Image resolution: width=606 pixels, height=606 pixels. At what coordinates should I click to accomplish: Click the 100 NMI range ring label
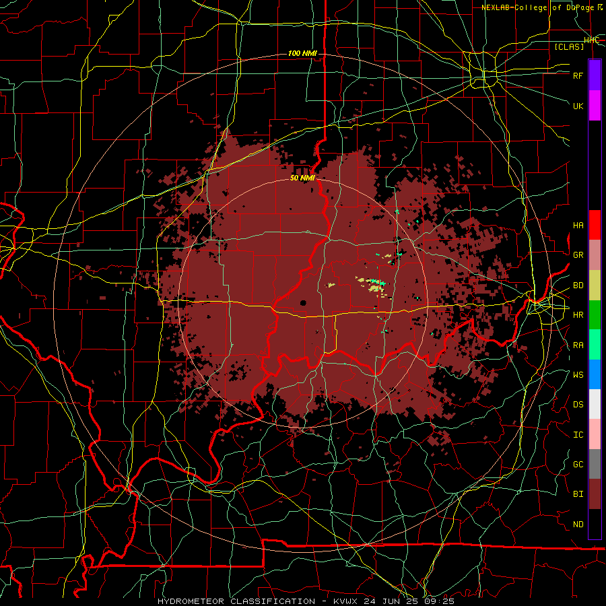(x=302, y=53)
